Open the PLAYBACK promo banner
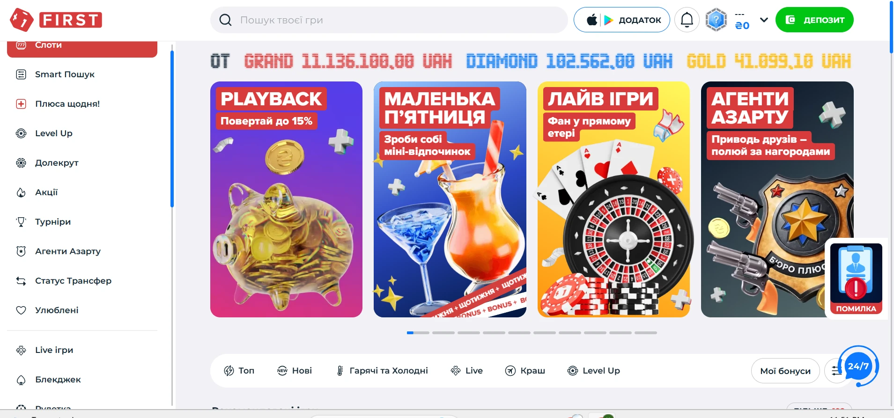Image resolution: width=894 pixels, height=418 pixels. point(286,199)
